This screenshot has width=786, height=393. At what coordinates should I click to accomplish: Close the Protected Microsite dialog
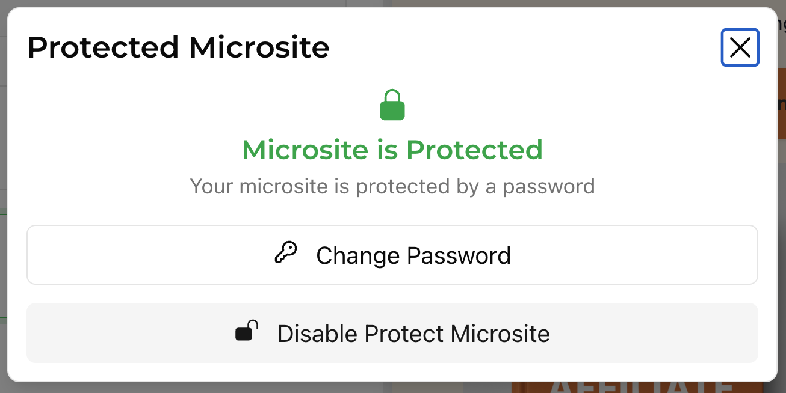(x=740, y=47)
